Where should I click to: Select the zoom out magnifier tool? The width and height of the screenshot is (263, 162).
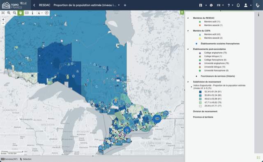[x=15, y=13]
